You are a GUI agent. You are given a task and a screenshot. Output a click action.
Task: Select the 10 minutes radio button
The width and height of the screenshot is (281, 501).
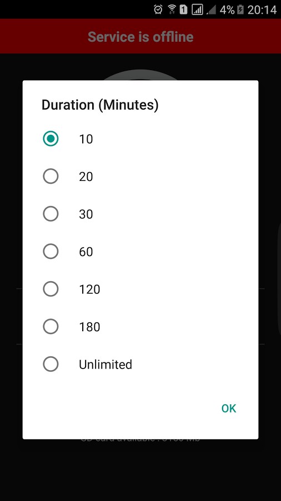[51, 139]
